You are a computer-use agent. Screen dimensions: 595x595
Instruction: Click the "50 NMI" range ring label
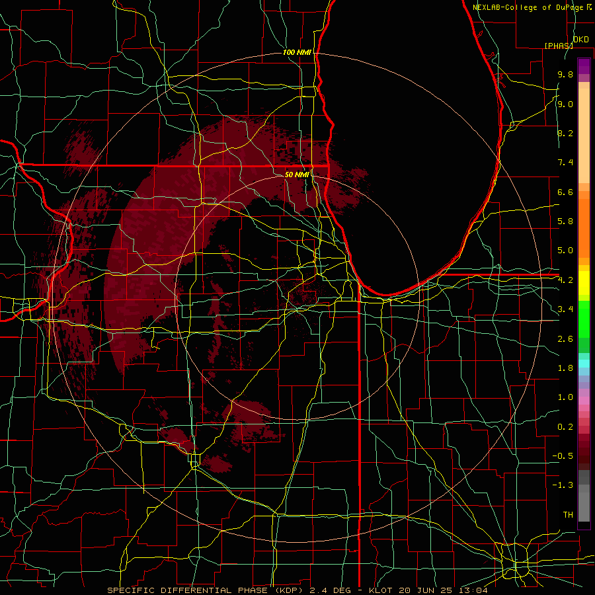point(297,175)
